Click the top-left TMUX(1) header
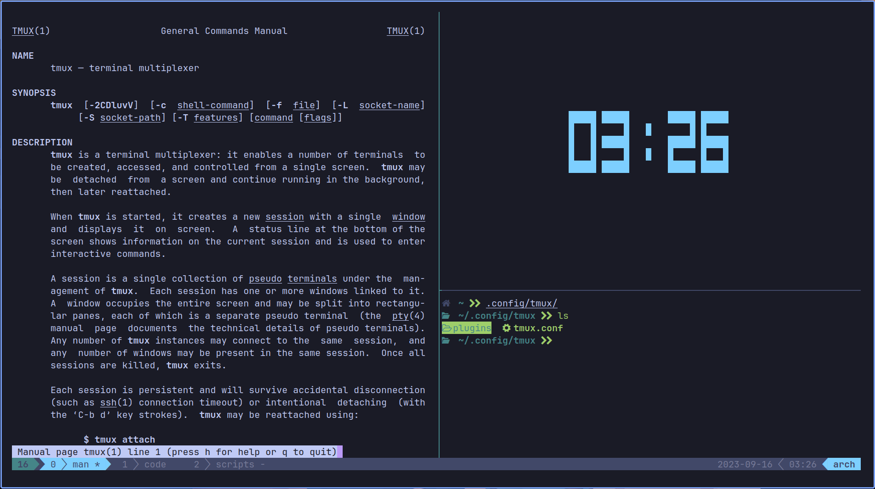Image resolution: width=875 pixels, height=489 pixels. [31, 31]
